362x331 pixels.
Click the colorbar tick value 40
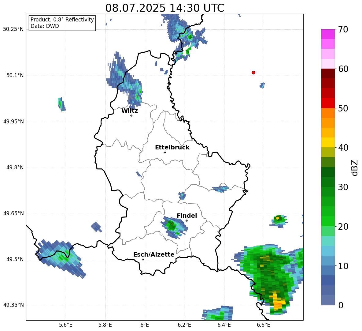tap(343, 148)
